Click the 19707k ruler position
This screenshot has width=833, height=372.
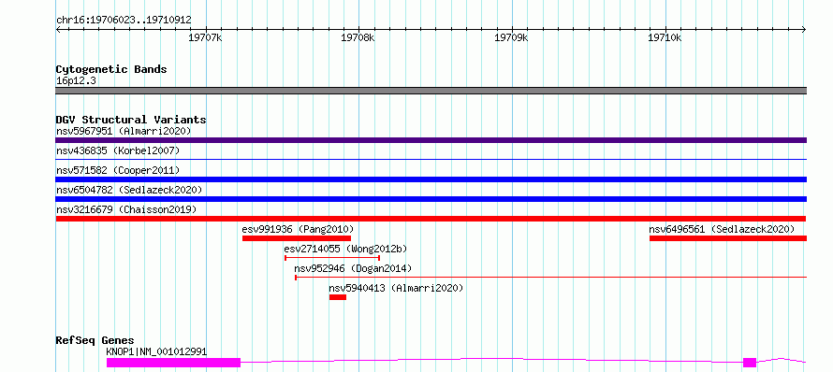coord(205,37)
